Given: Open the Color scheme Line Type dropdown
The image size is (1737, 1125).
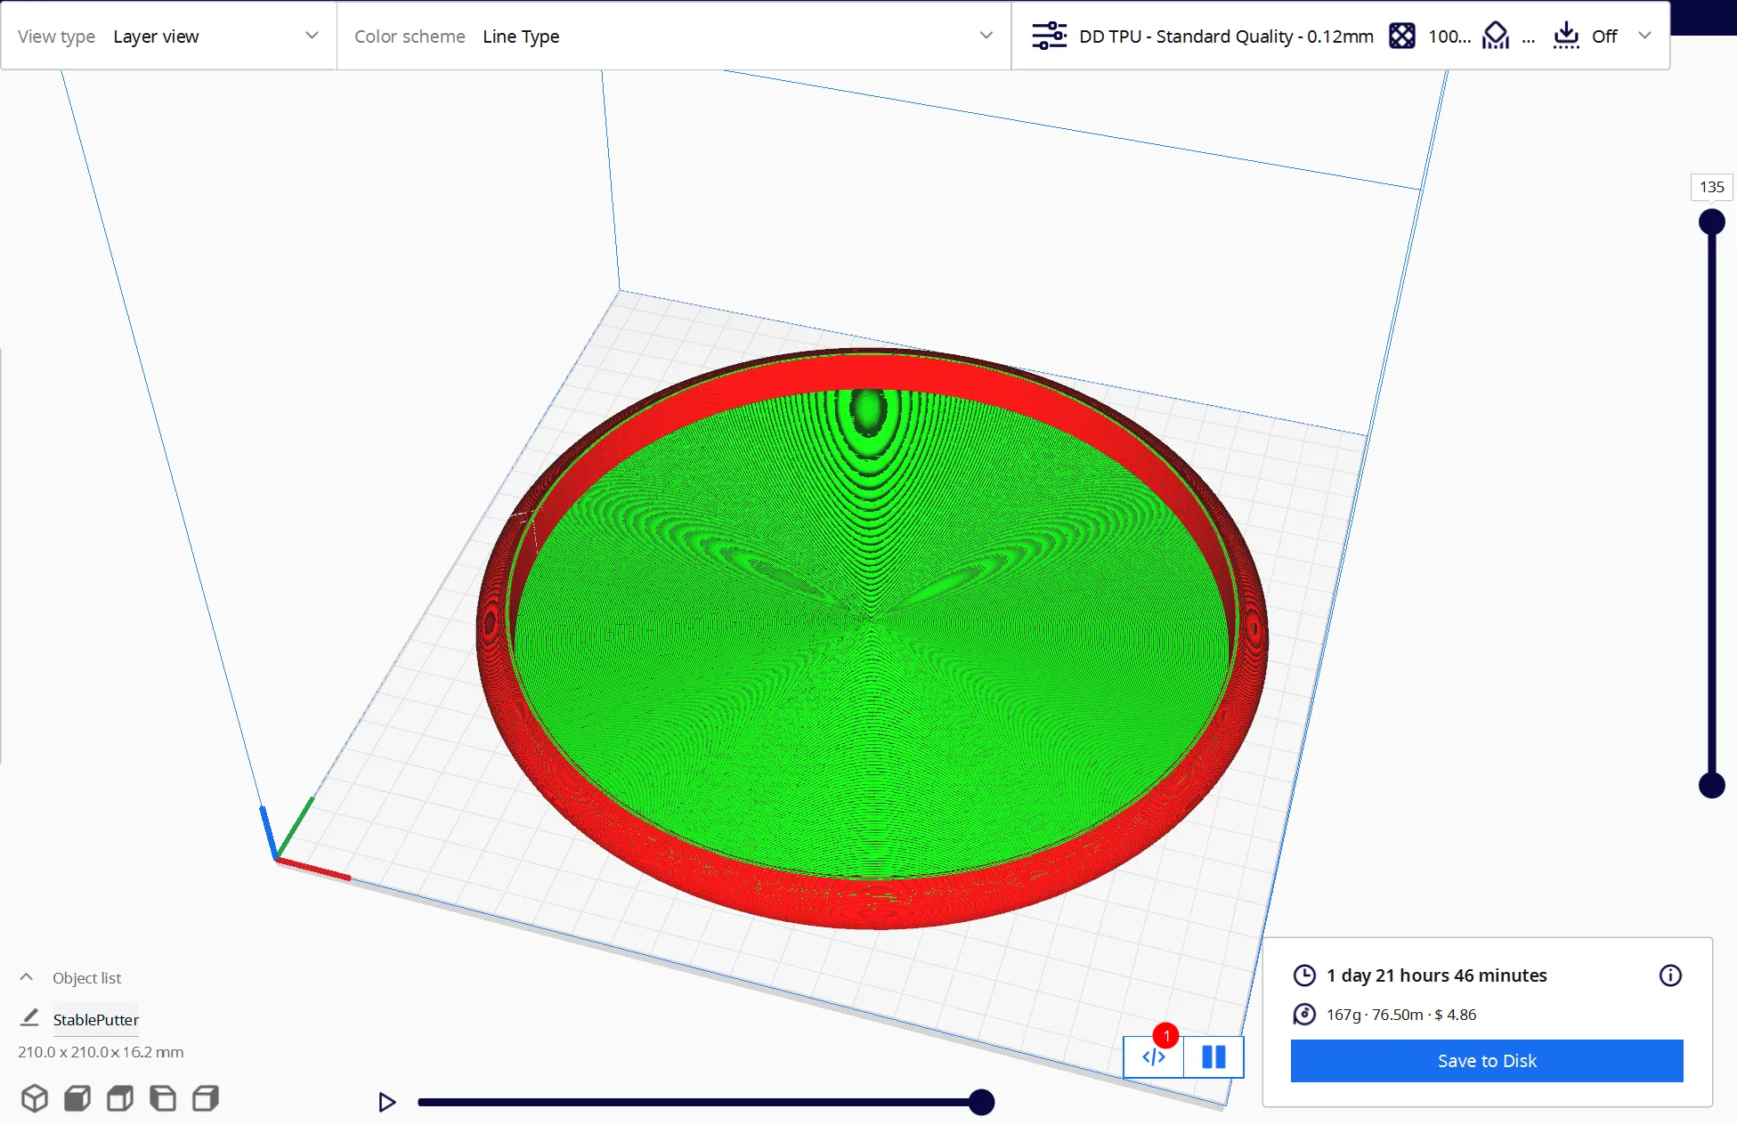Looking at the screenshot, I should [x=673, y=36].
